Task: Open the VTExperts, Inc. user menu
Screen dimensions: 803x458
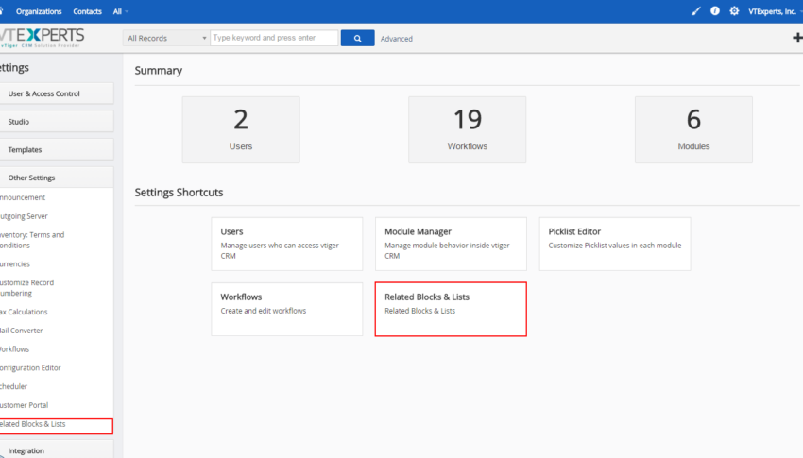Action: (775, 11)
